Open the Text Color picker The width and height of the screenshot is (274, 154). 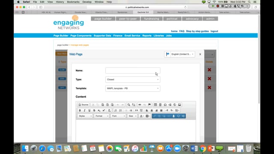point(142,116)
